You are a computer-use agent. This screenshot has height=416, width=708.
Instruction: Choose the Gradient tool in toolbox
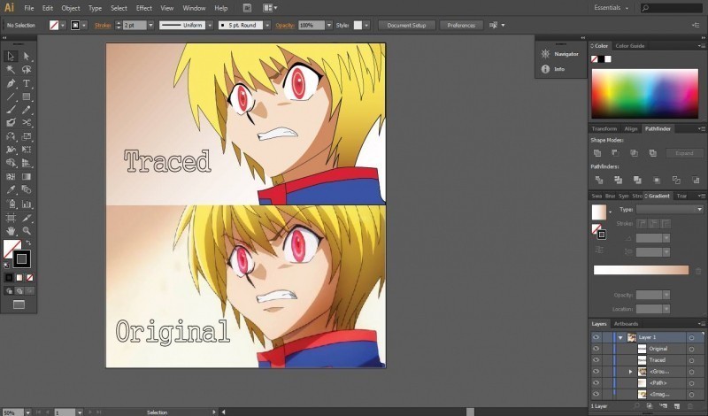tap(27, 177)
